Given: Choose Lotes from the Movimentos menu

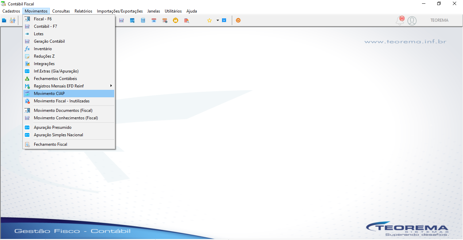Looking at the screenshot, I should pos(69,34).
